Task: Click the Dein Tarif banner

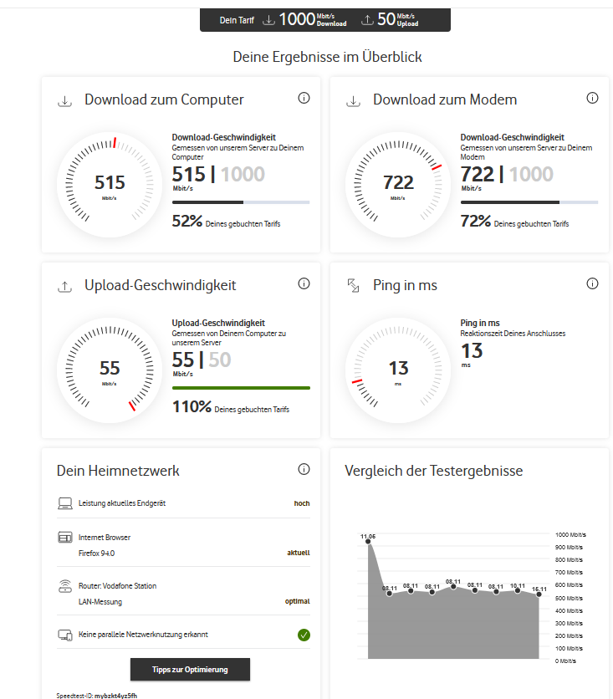Action: tap(325, 20)
